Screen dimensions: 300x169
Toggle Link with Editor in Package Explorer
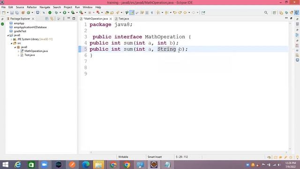tap(52, 19)
